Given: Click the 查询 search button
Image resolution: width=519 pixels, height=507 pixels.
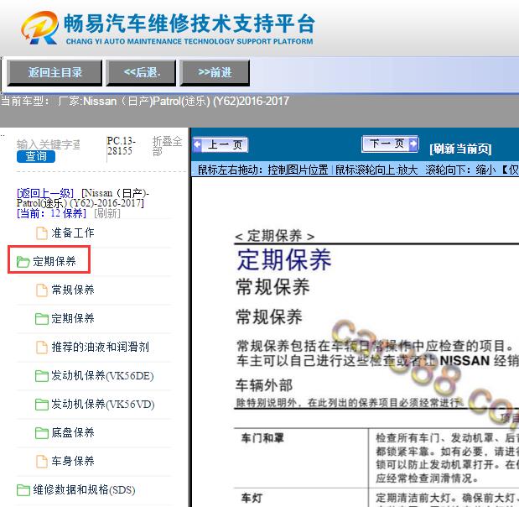Looking at the screenshot, I should (36, 156).
